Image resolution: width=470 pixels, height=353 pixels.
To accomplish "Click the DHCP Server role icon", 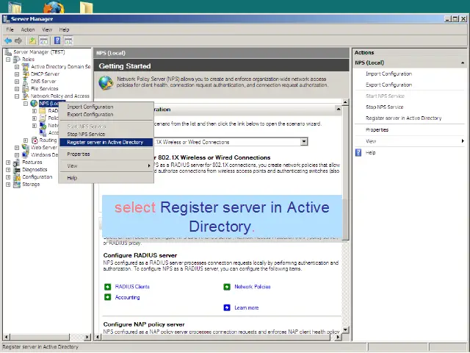I will (x=26, y=74).
